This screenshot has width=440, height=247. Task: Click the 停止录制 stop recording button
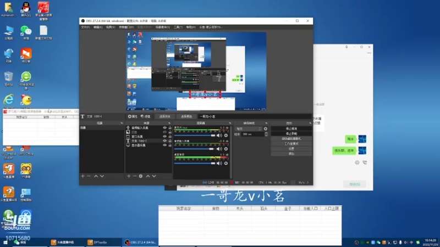[x=291, y=133]
